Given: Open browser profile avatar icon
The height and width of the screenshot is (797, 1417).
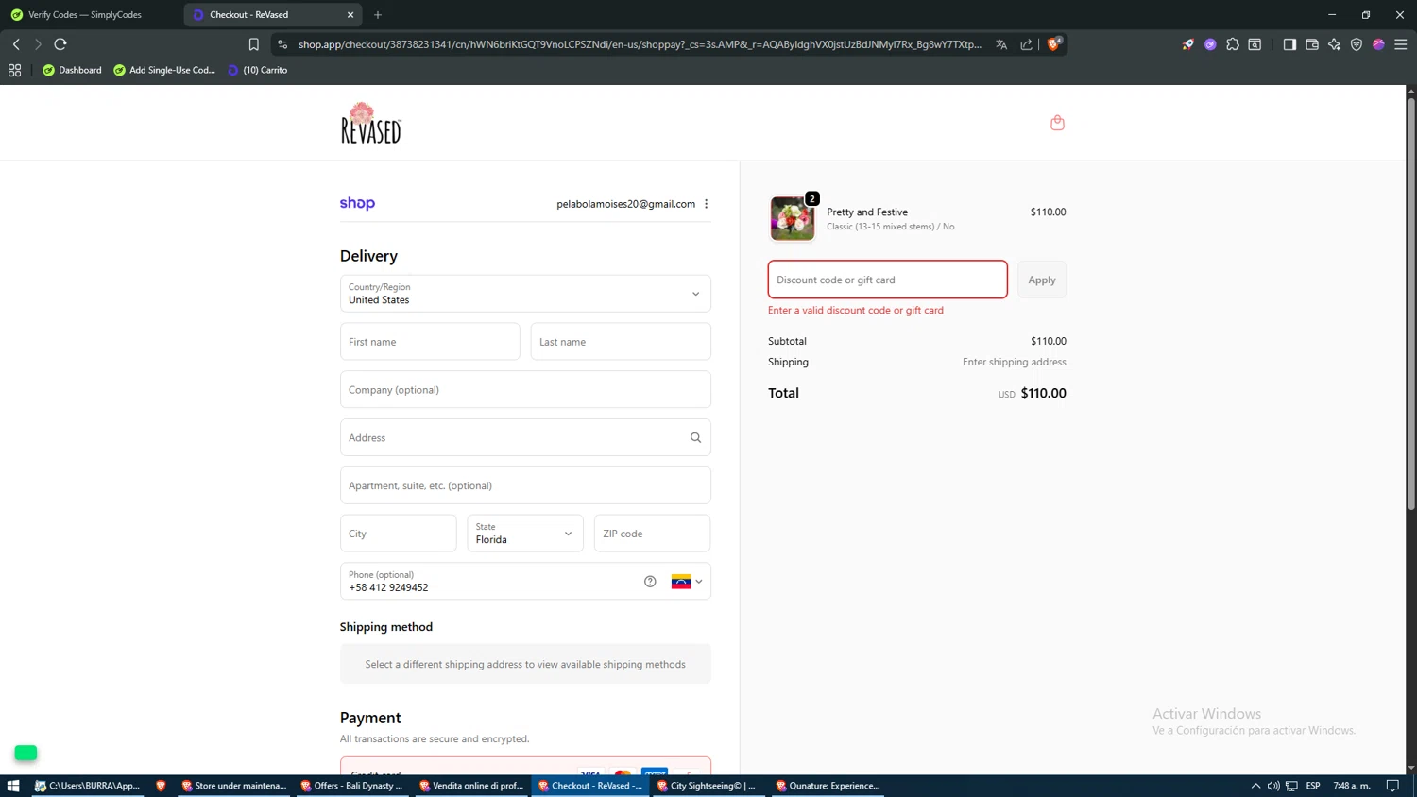Looking at the screenshot, I should pos(1378,44).
